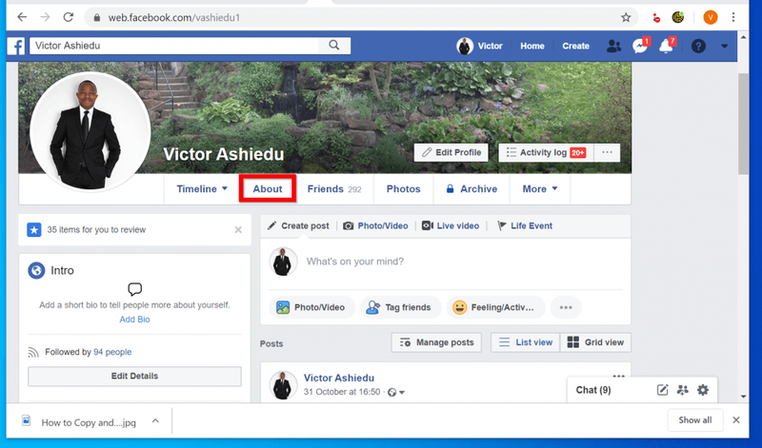Open the Archive tab
The image size is (762, 448).
pyautogui.click(x=471, y=189)
